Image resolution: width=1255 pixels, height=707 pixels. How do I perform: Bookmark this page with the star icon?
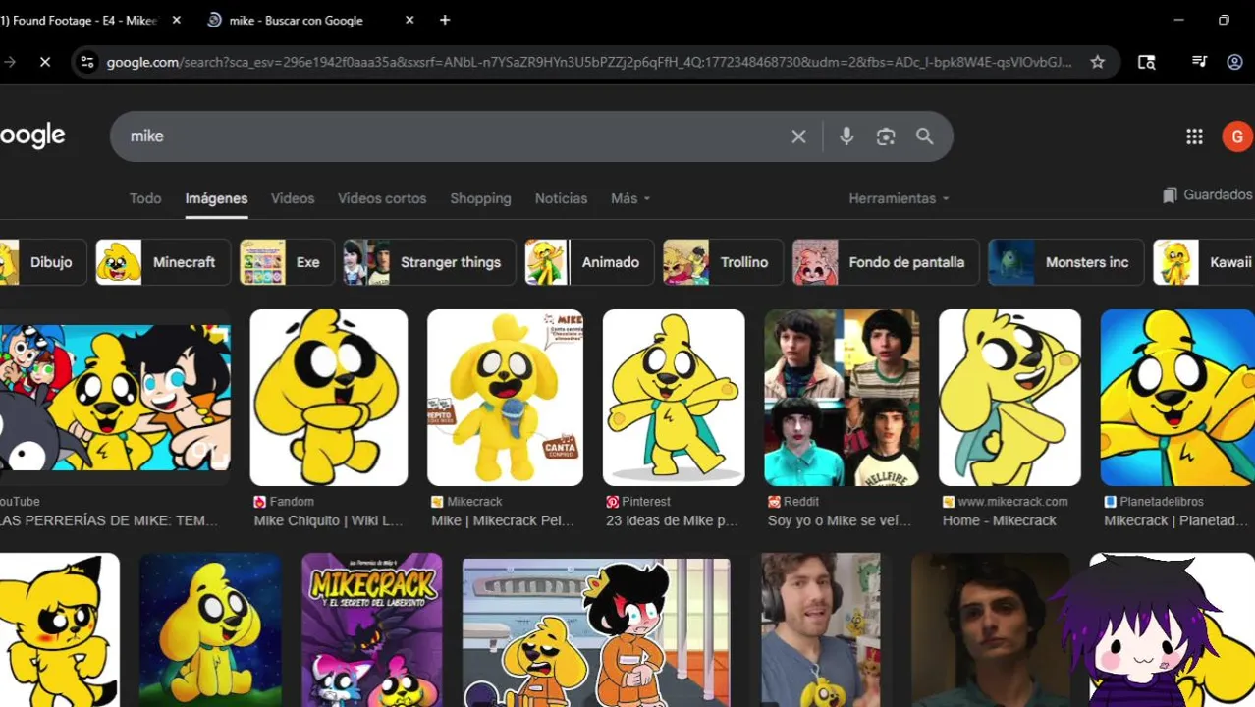1098,62
